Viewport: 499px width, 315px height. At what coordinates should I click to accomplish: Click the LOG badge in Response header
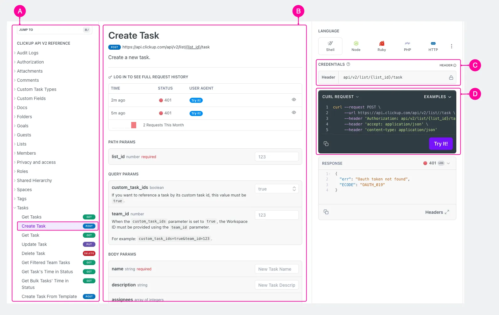[441, 163]
